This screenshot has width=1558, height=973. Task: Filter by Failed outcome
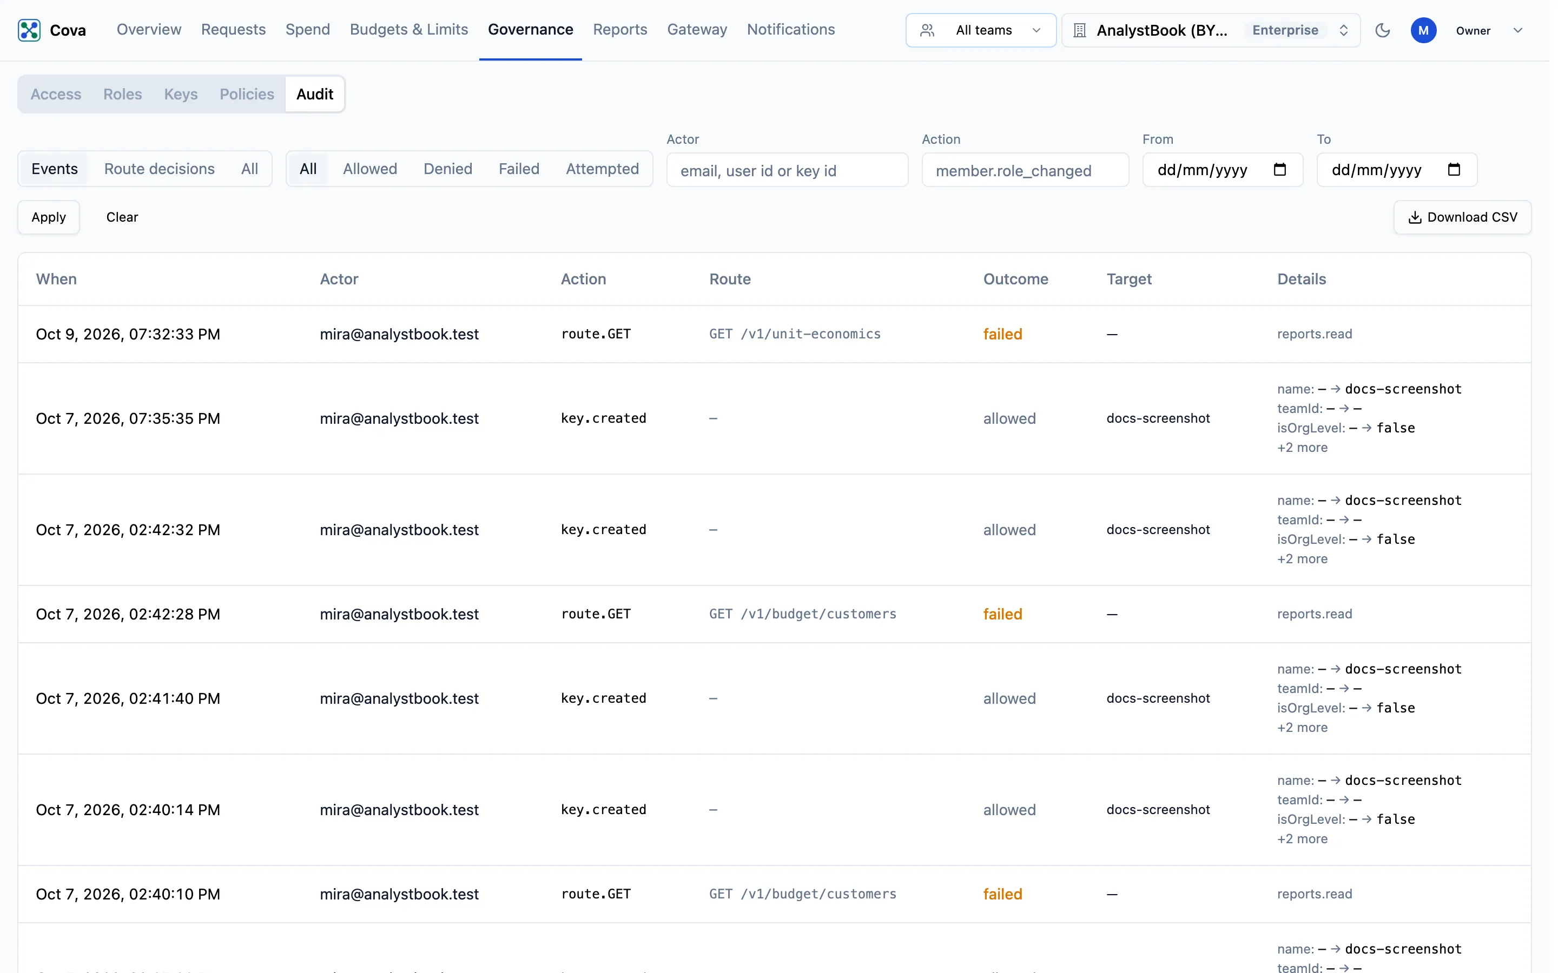[x=519, y=169]
